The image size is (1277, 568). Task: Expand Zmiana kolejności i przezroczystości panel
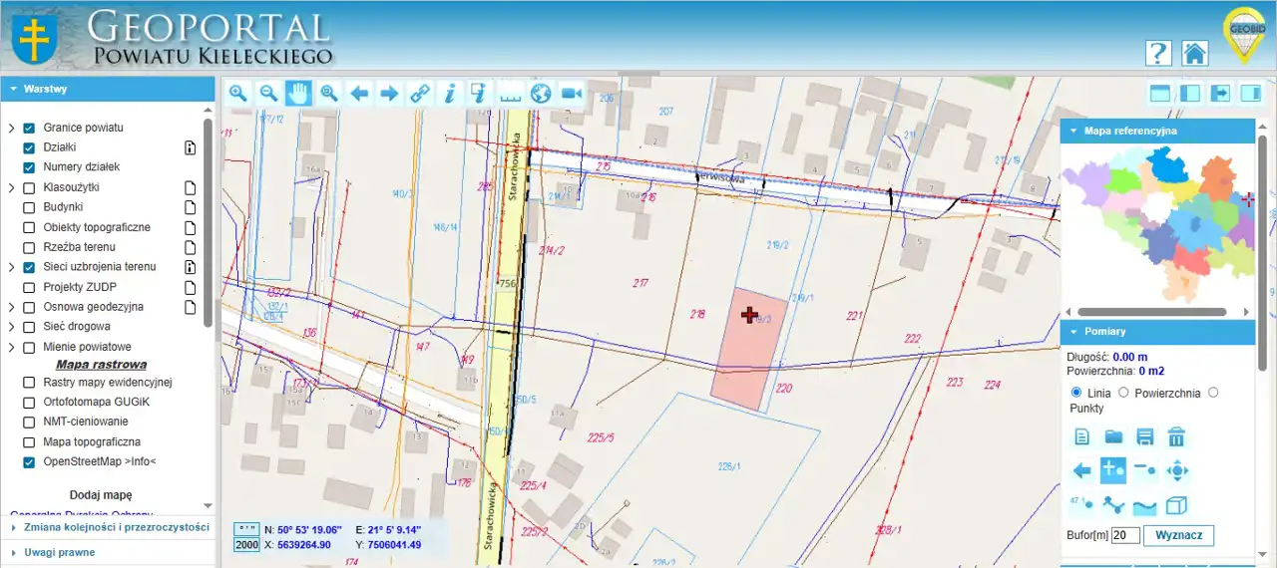108,527
